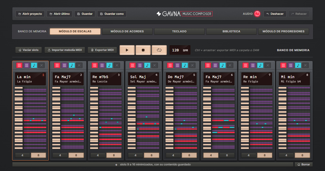The height and width of the screenshot is (171, 325).
Task: Click Importar melodía MIDI button
Action: [x=65, y=50]
